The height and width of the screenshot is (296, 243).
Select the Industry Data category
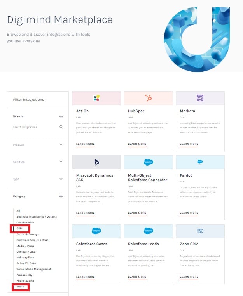click(x=25, y=258)
